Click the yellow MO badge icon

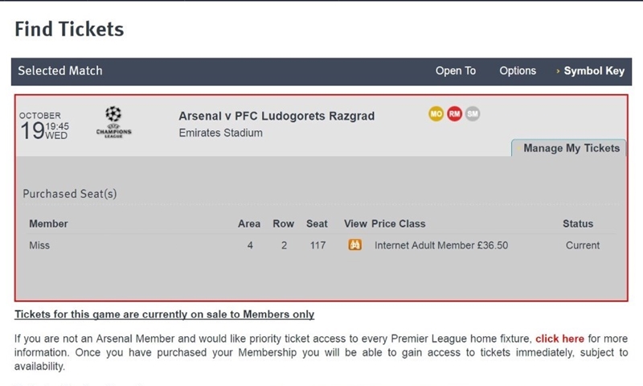pyautogui.click(x=436, y=113)
